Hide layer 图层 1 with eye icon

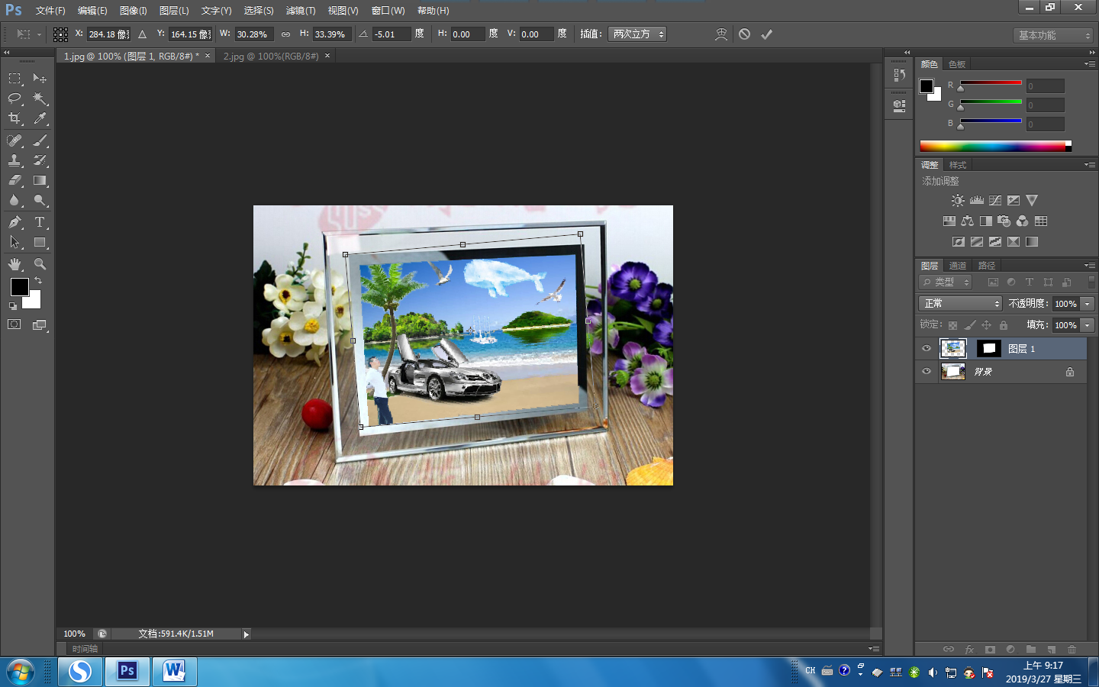(x=927, y=349)
